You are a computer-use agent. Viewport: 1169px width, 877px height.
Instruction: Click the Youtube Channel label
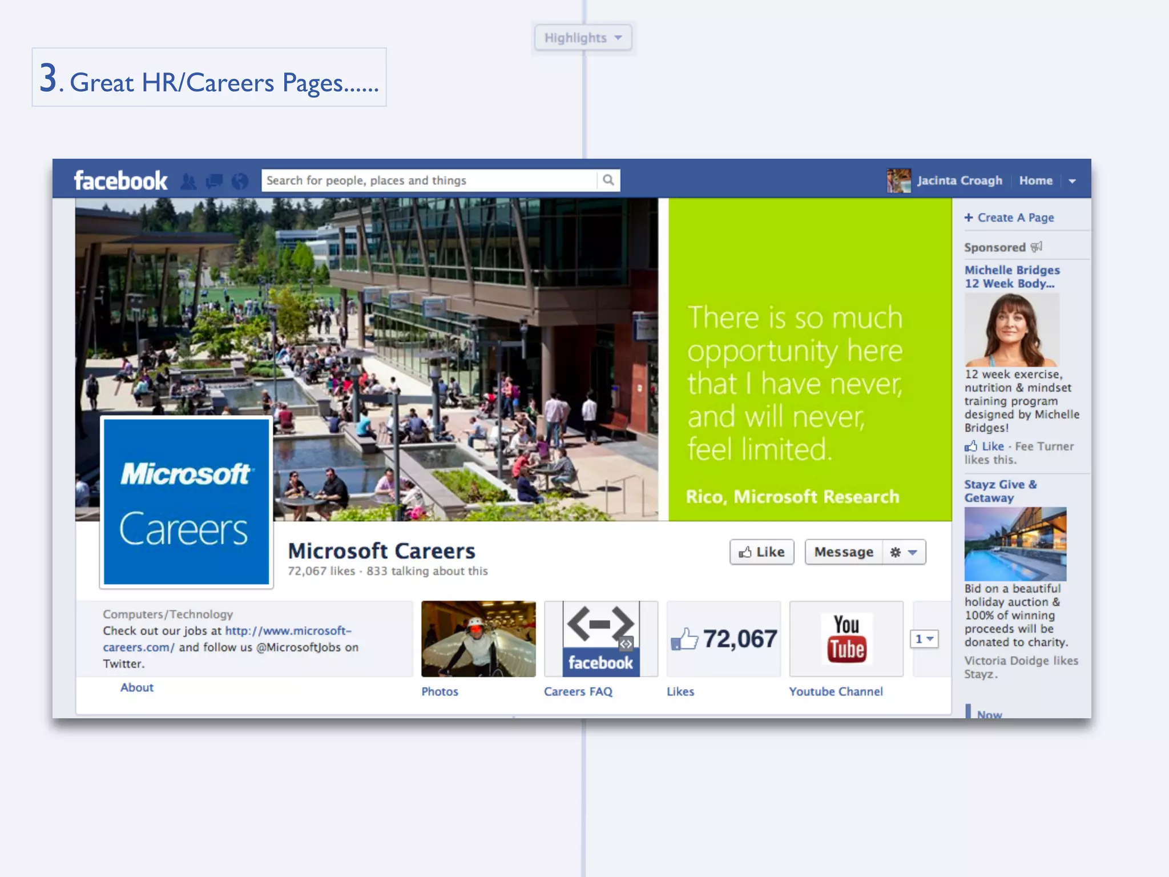tap(836, 691)
